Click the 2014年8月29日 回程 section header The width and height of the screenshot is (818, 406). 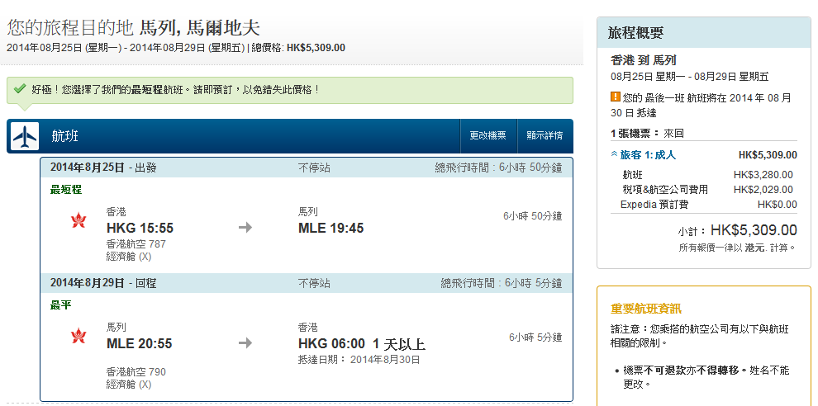tap(103, 283)
